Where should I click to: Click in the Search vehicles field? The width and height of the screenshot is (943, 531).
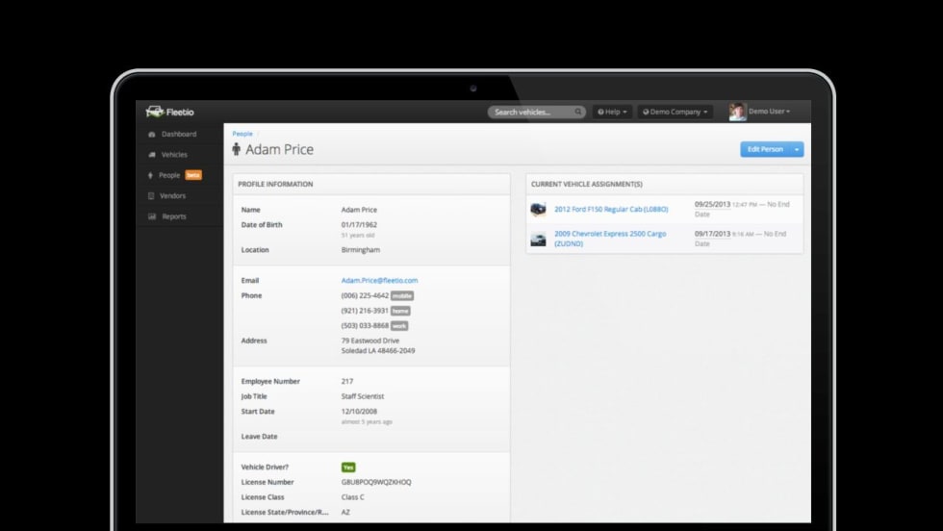pos(529,112)
